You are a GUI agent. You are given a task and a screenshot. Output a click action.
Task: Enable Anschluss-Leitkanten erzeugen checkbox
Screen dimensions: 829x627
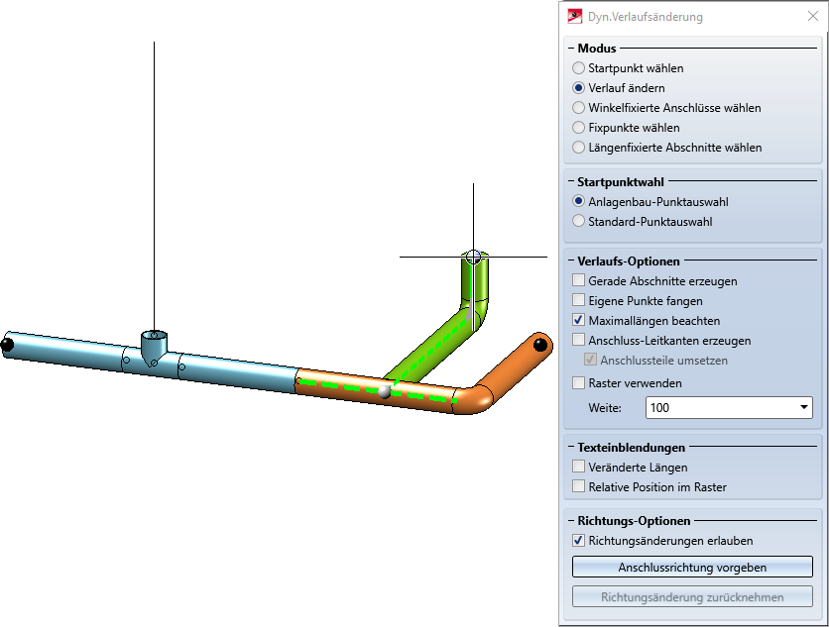[x=578, y=340]
